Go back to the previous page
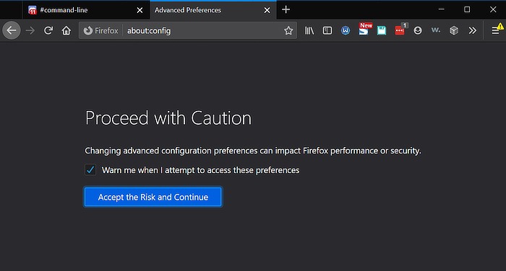Image resolution: width=506 pixels, height=271 pixels. (12, 30)
